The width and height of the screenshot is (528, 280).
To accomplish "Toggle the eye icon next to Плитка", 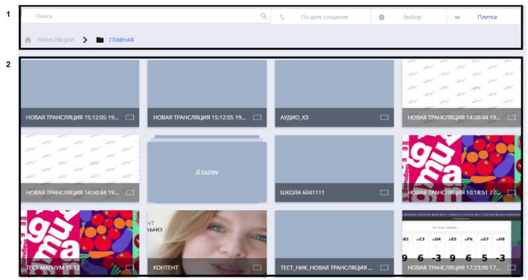I will click(x=457, y=17).
